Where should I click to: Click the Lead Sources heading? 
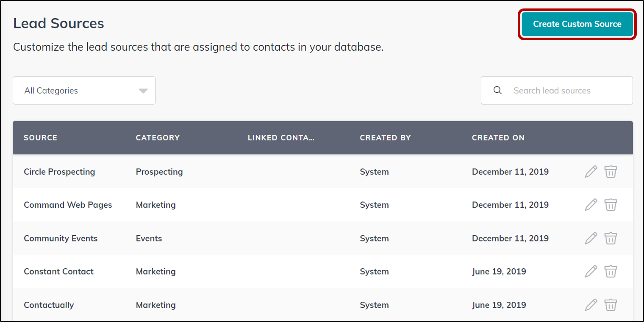58,23
